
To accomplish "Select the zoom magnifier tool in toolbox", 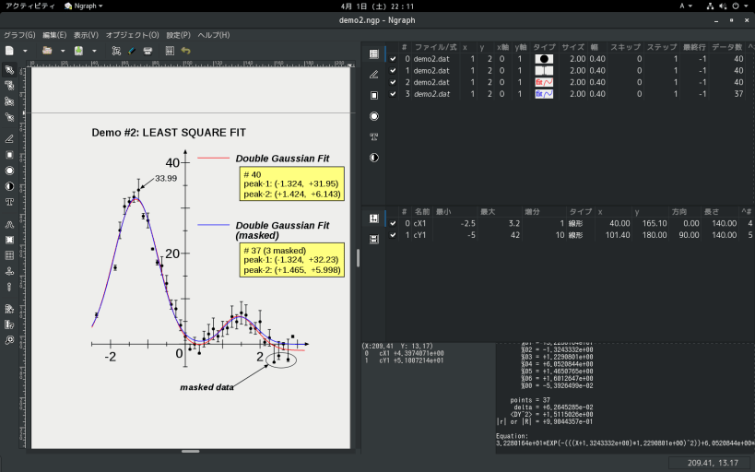I will (9, 340).
